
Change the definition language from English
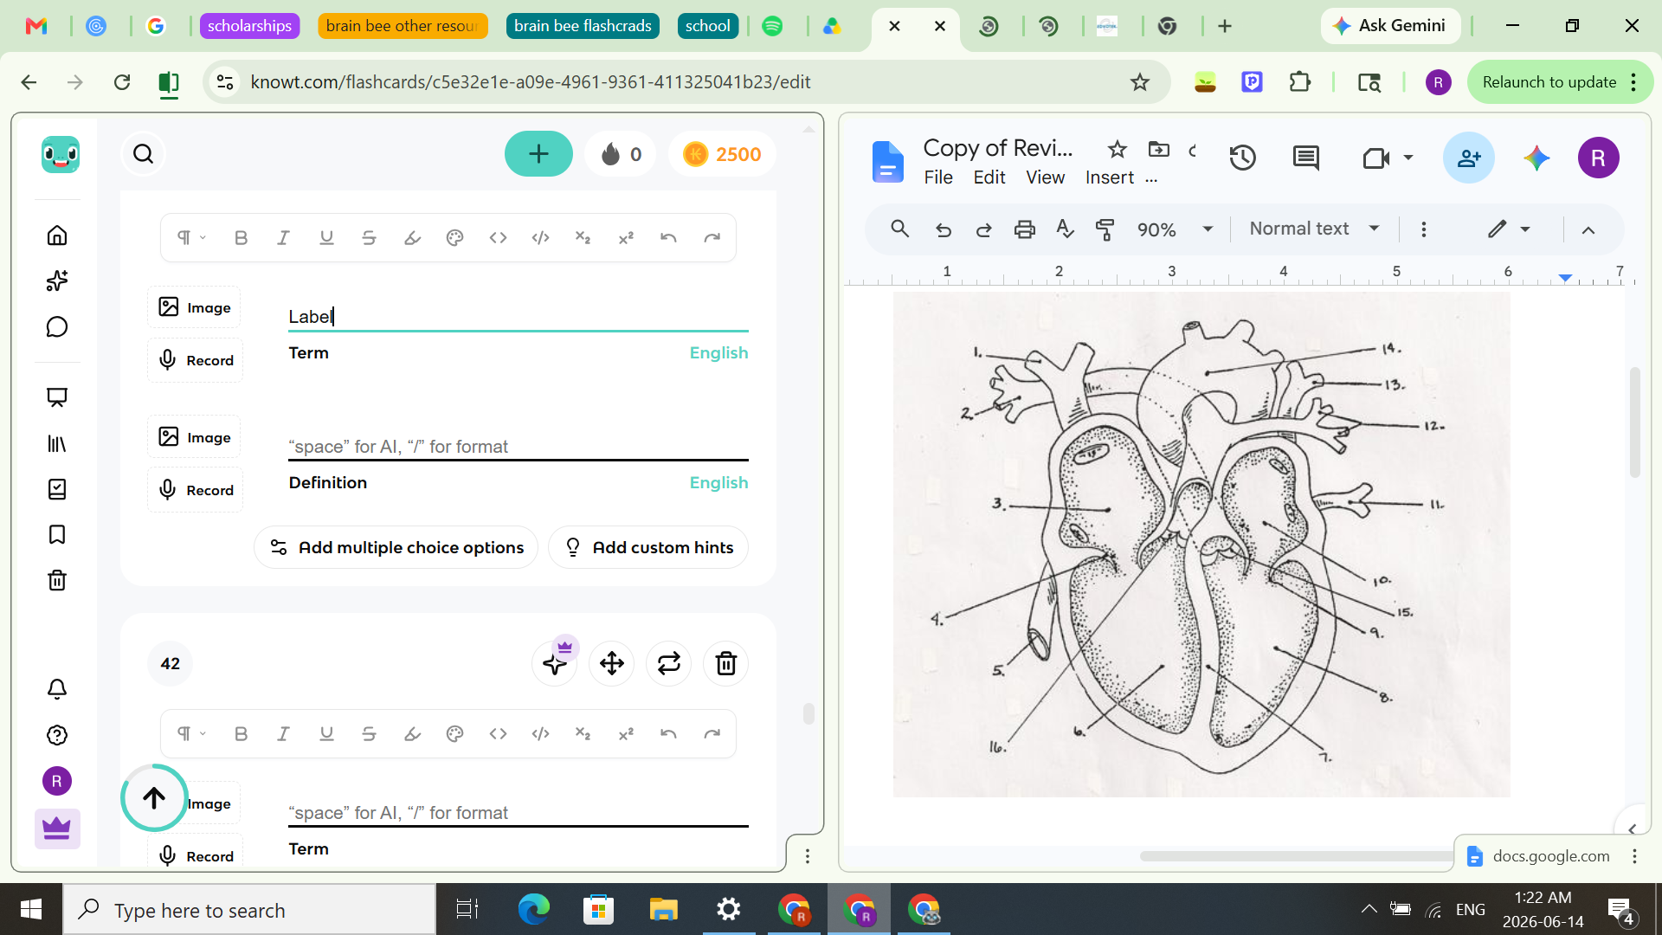click(718, 482)
